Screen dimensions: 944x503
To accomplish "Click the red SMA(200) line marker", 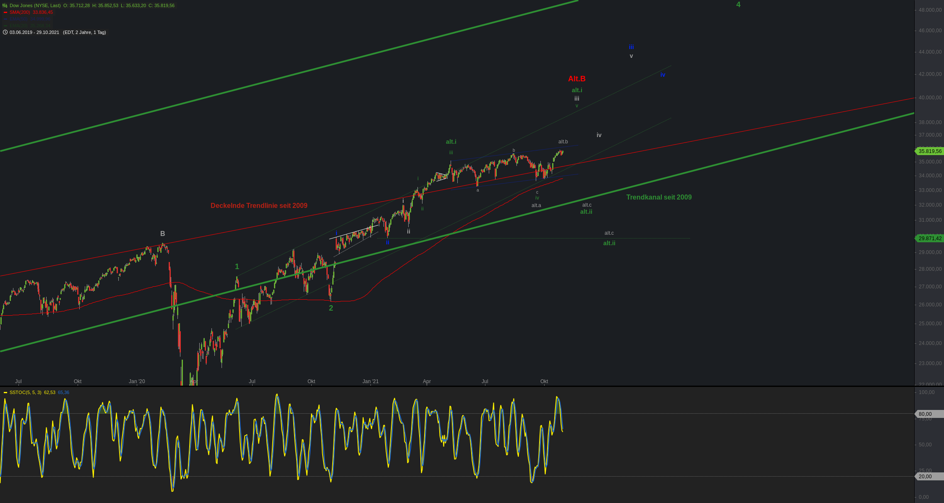I will click(5, 12).
